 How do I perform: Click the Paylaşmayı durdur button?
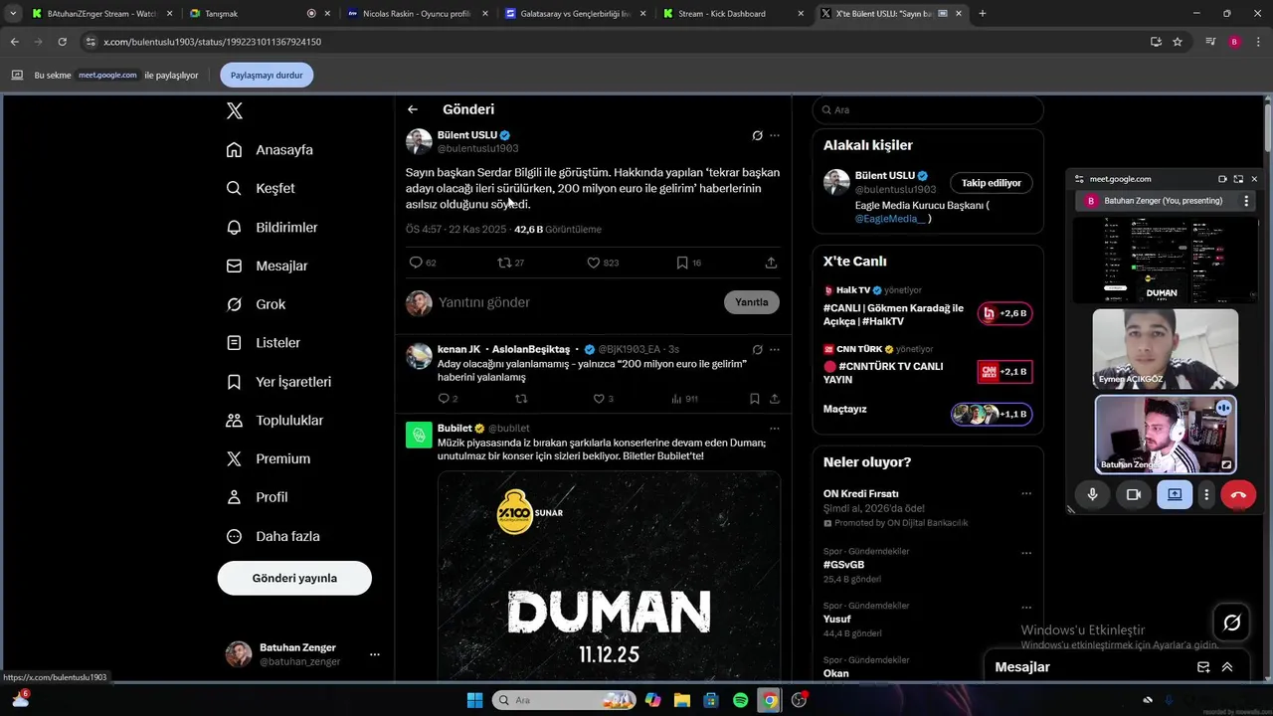click(267, 75)
